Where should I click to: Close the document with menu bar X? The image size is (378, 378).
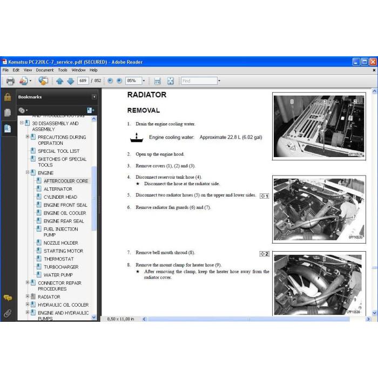[374, 70]
